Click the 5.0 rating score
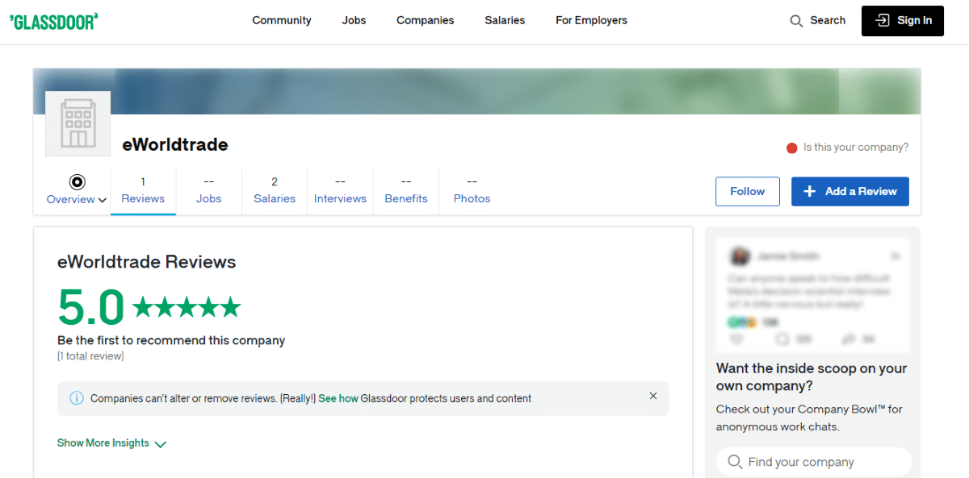The image size is (969, 478). pyautogui.click(x=91, y=307)
